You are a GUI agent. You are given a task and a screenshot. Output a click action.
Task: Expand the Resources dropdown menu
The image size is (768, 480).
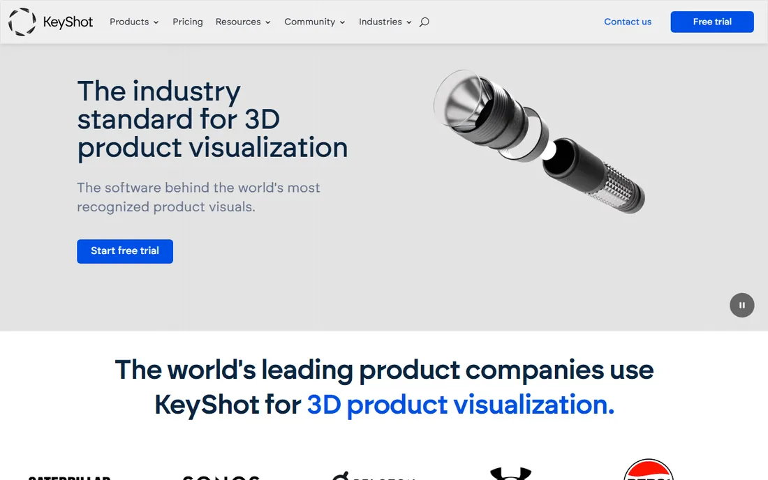point(242,22)
